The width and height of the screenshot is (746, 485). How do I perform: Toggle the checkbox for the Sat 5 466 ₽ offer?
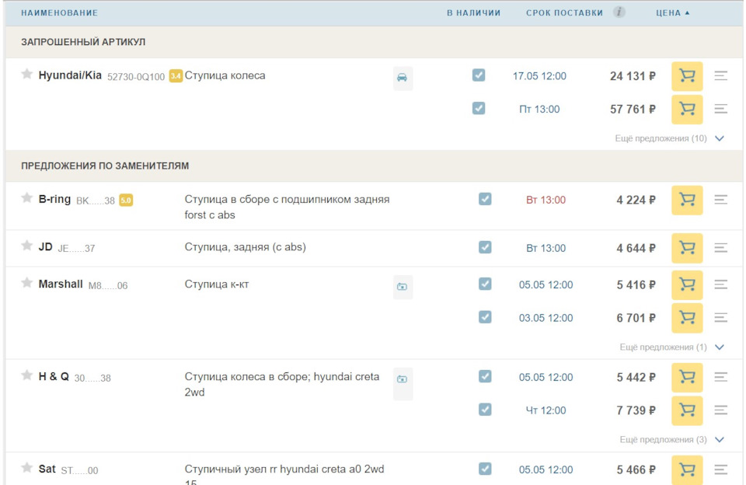(485, 469)
